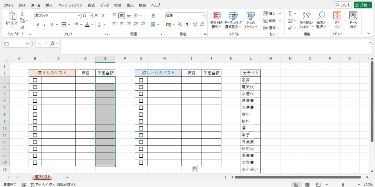375x187 pixels.
Task: Click the percent style icon
Action: 179,25
